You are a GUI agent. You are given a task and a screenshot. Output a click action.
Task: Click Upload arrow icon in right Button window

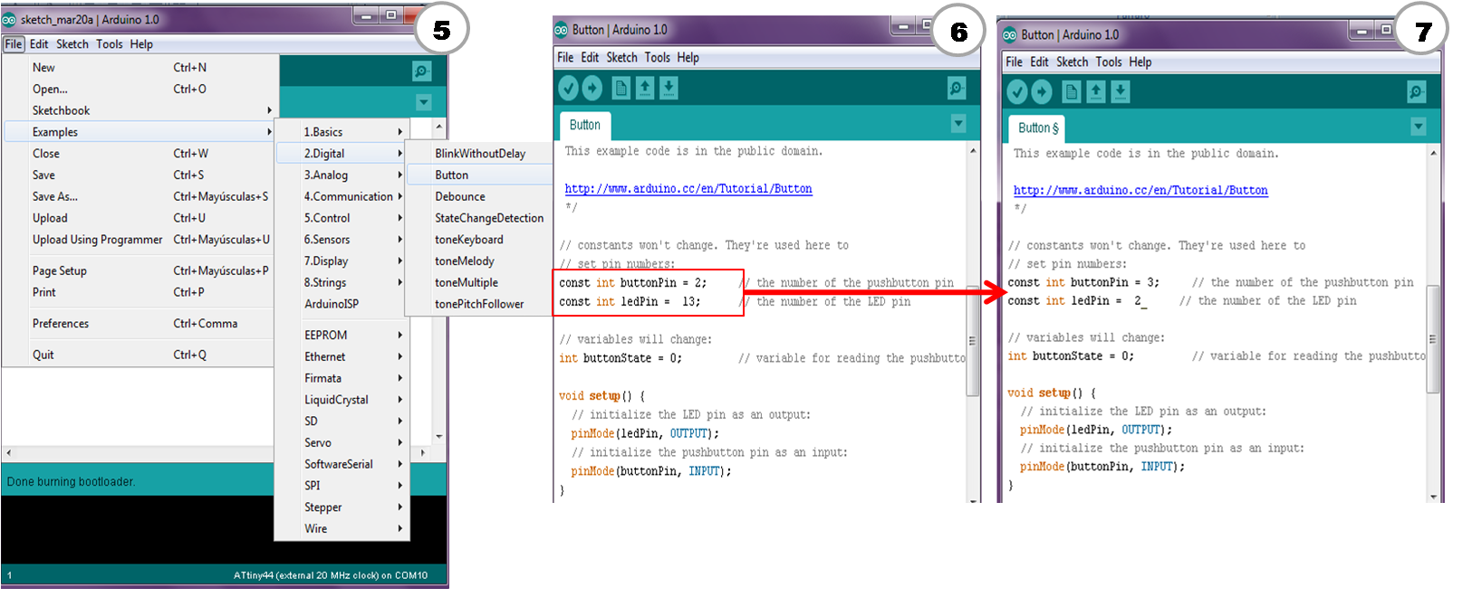click(x=1042, y=91)
